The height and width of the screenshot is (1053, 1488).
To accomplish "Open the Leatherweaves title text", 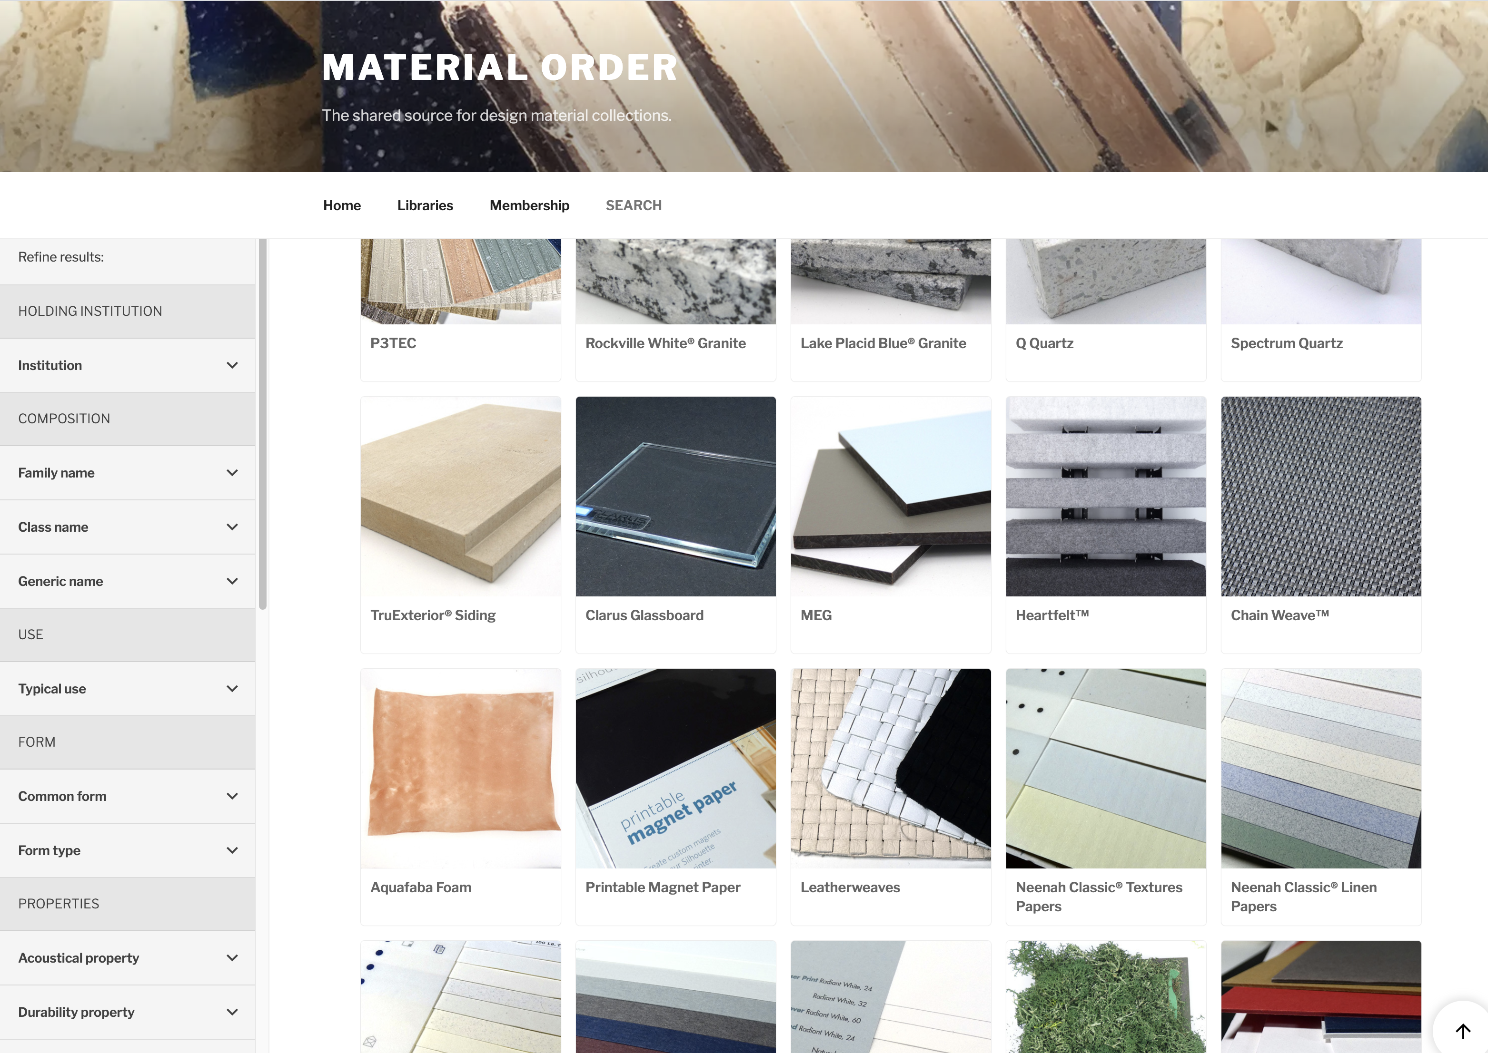I will [850, 887].
